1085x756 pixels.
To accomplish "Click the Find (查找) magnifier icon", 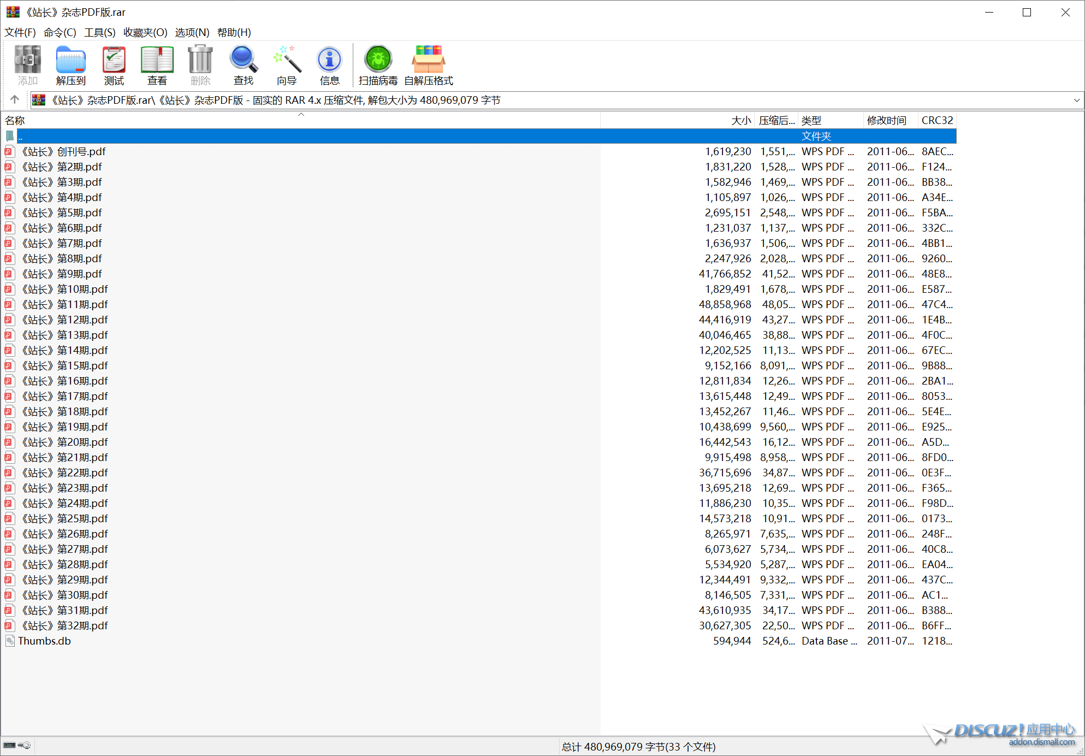I will [244, 66].
